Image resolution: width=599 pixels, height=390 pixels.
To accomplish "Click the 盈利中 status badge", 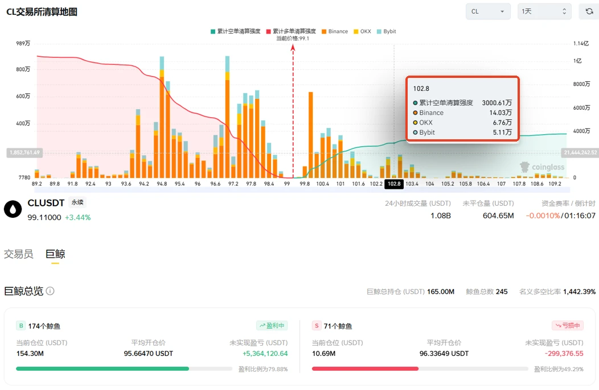I will [x=272, y=326].
